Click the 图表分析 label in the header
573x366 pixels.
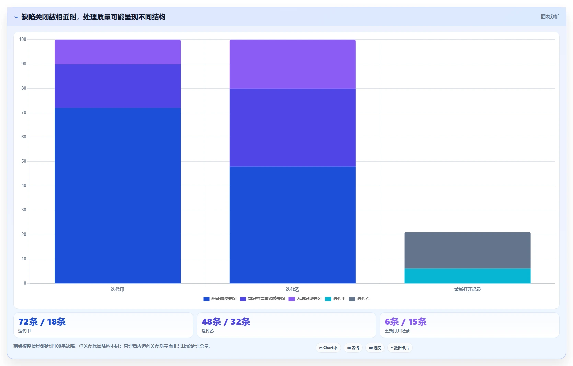tap(550, 16)
